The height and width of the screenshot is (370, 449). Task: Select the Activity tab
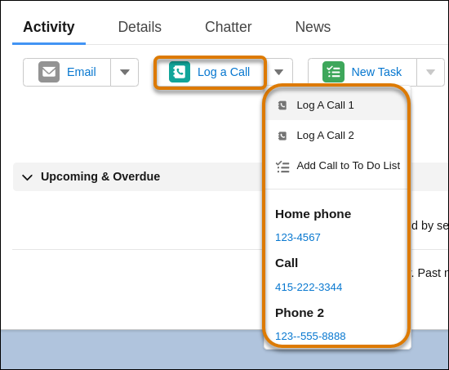(49, 27)
